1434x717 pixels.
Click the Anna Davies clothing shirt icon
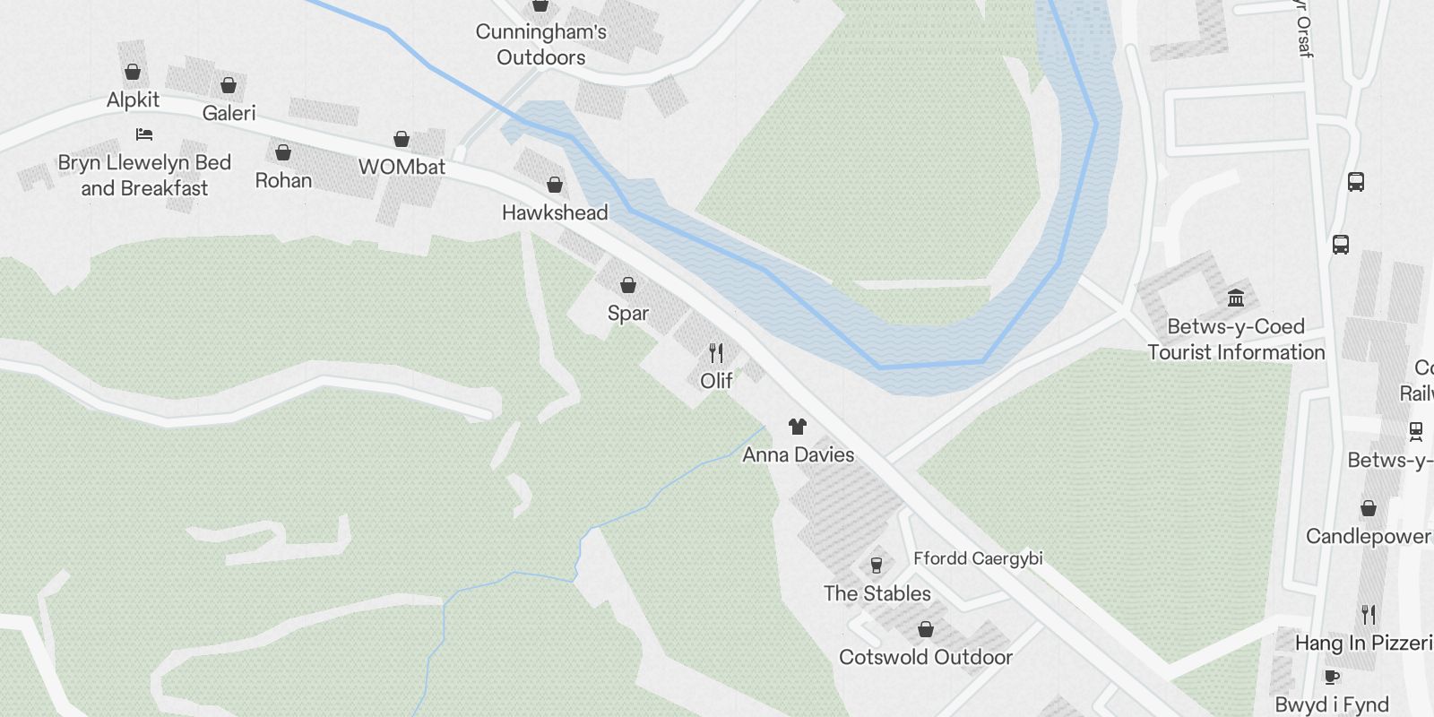(x=798, y=427)
